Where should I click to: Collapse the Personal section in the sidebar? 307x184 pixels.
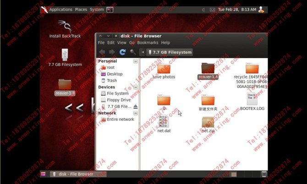(x=136, y=61)
